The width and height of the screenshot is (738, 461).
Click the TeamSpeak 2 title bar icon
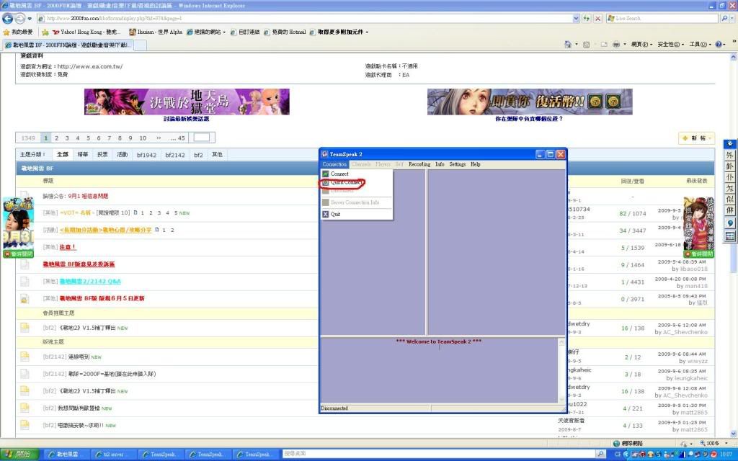click(325, 154)
